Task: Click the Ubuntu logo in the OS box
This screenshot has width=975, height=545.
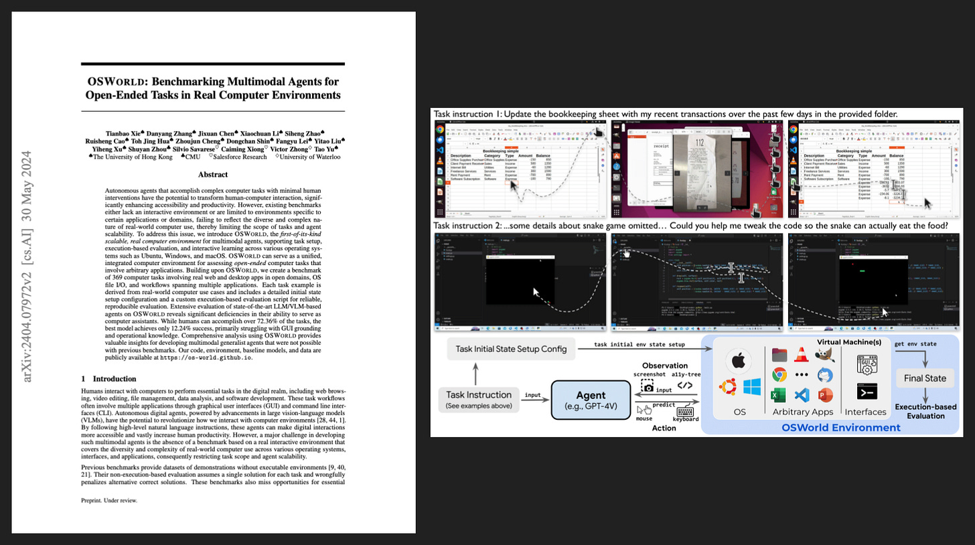Action: pyautogui.click(x=727, y=387)
